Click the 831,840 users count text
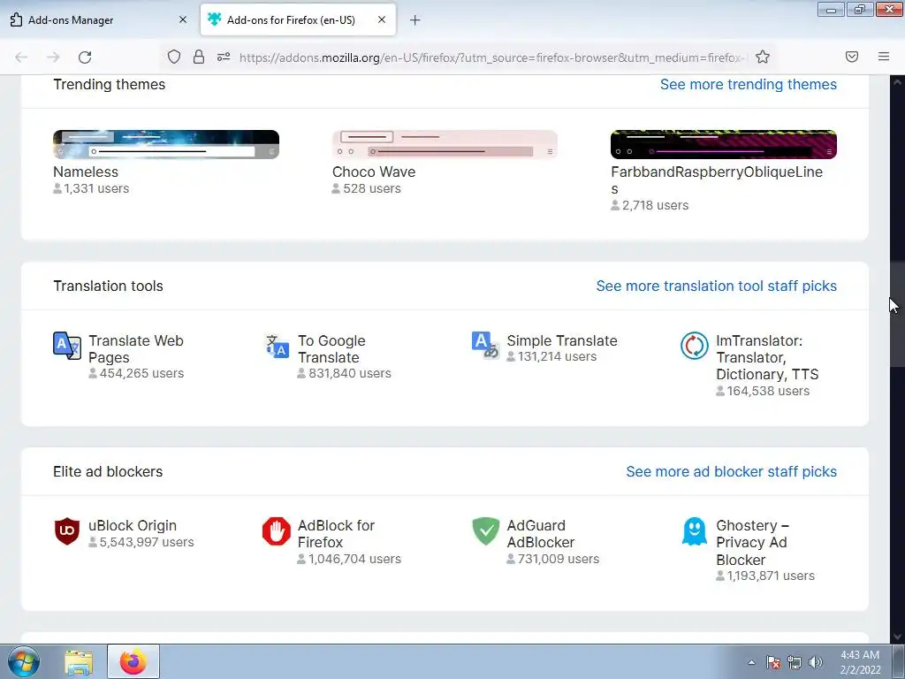 [350, 374]
